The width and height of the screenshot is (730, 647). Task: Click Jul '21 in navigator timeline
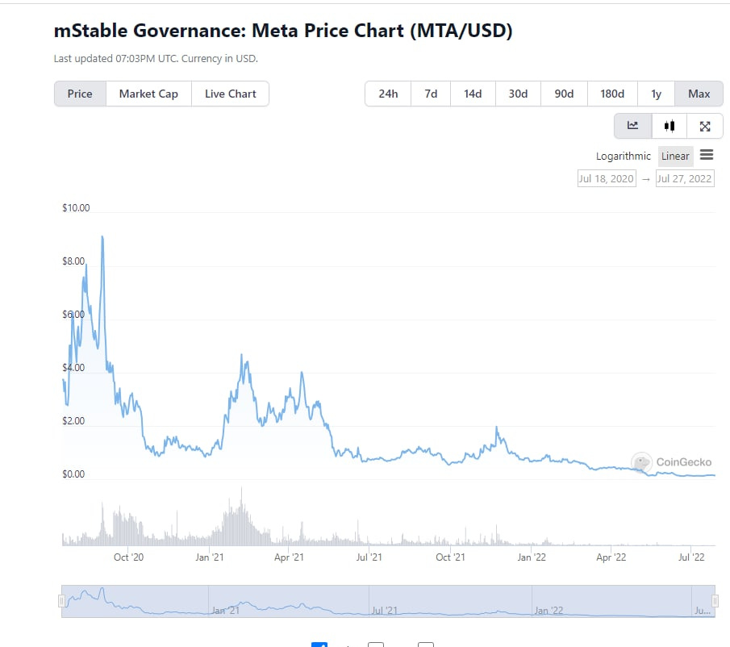point(385,610)
